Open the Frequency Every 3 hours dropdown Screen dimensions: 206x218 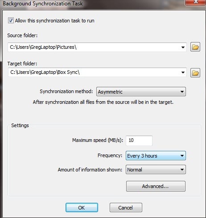click(x=156, y=156)
